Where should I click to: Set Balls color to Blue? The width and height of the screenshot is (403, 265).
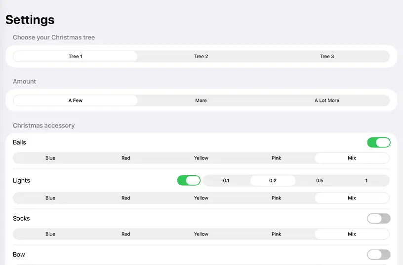[50, 158]
